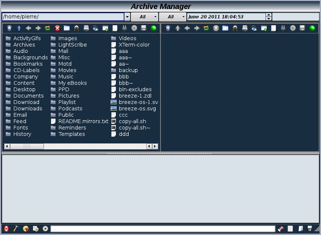The width and height of the screenshot is (321, 235).
Task: Select the Documents folder
Action: point(28,96)
